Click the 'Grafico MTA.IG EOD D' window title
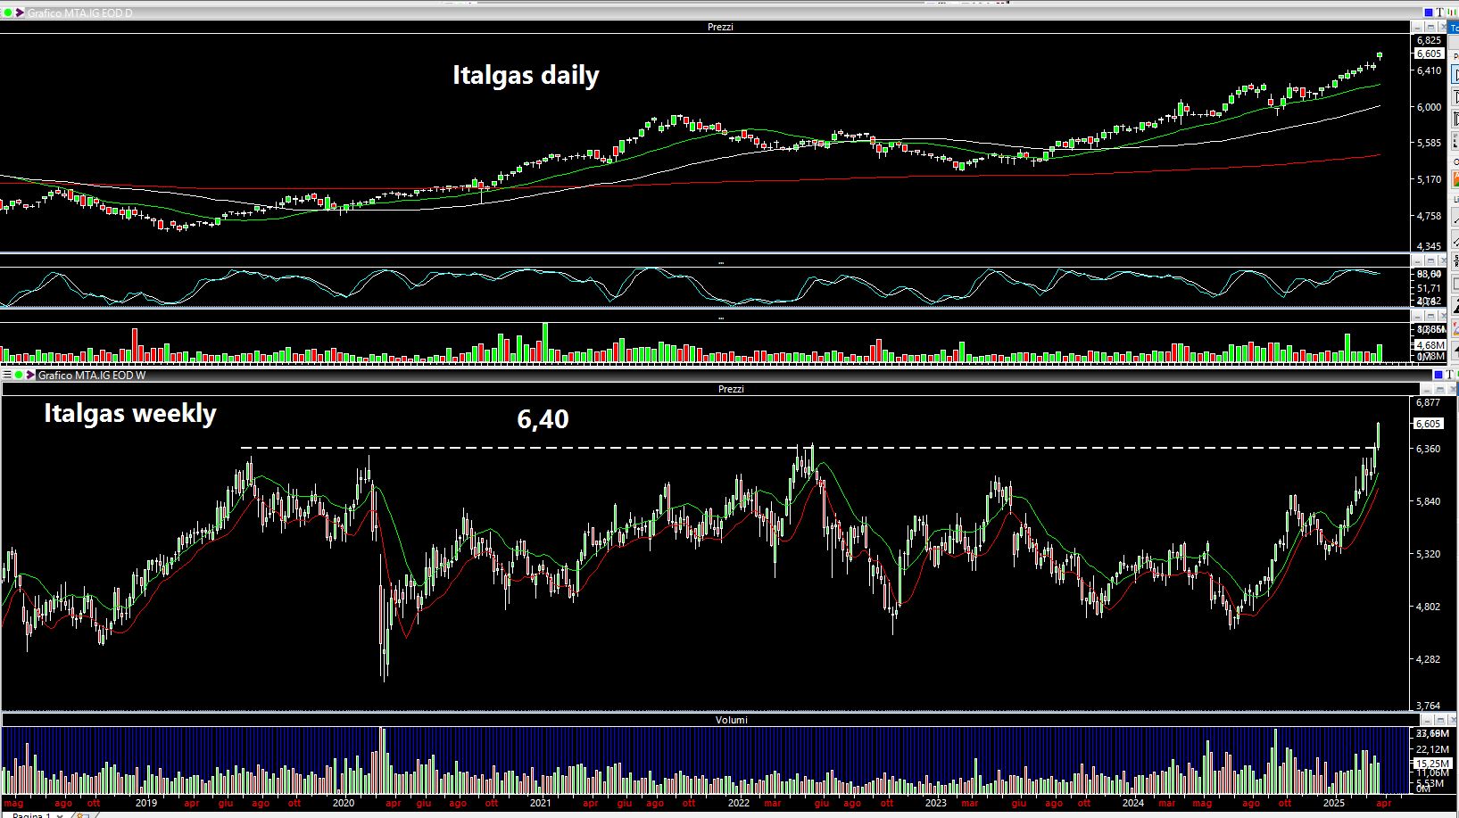Screen dimensions: 1459x818 tap(79, 13)
